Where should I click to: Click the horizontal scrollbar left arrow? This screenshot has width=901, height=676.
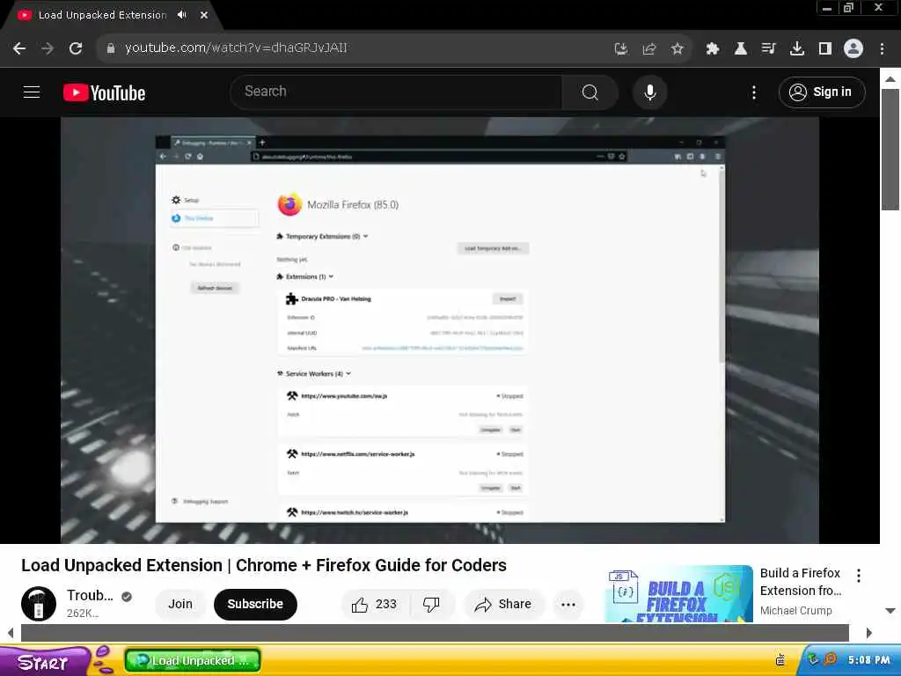pyautogui.click(x=11, y=632)
